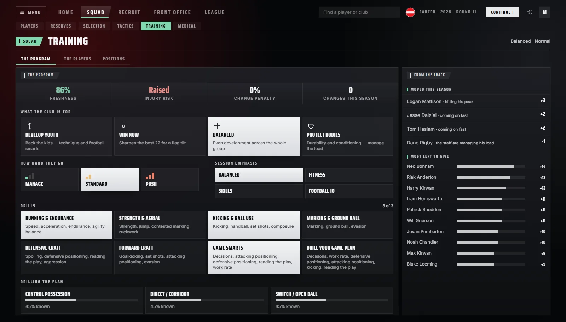The width and height of the screenshot is (566, 322).
Task: Click the Win Now trophy icon
Action: (x=123, y=126)
